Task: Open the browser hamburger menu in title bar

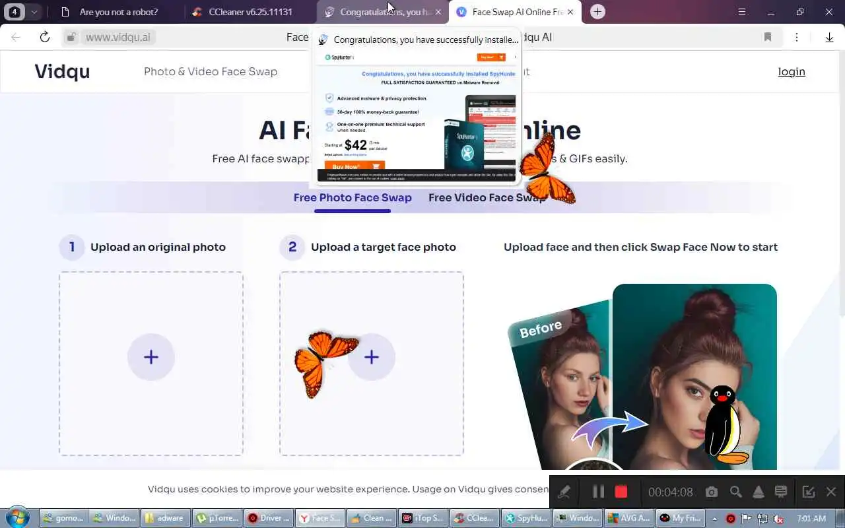Action: click(742, 12)
